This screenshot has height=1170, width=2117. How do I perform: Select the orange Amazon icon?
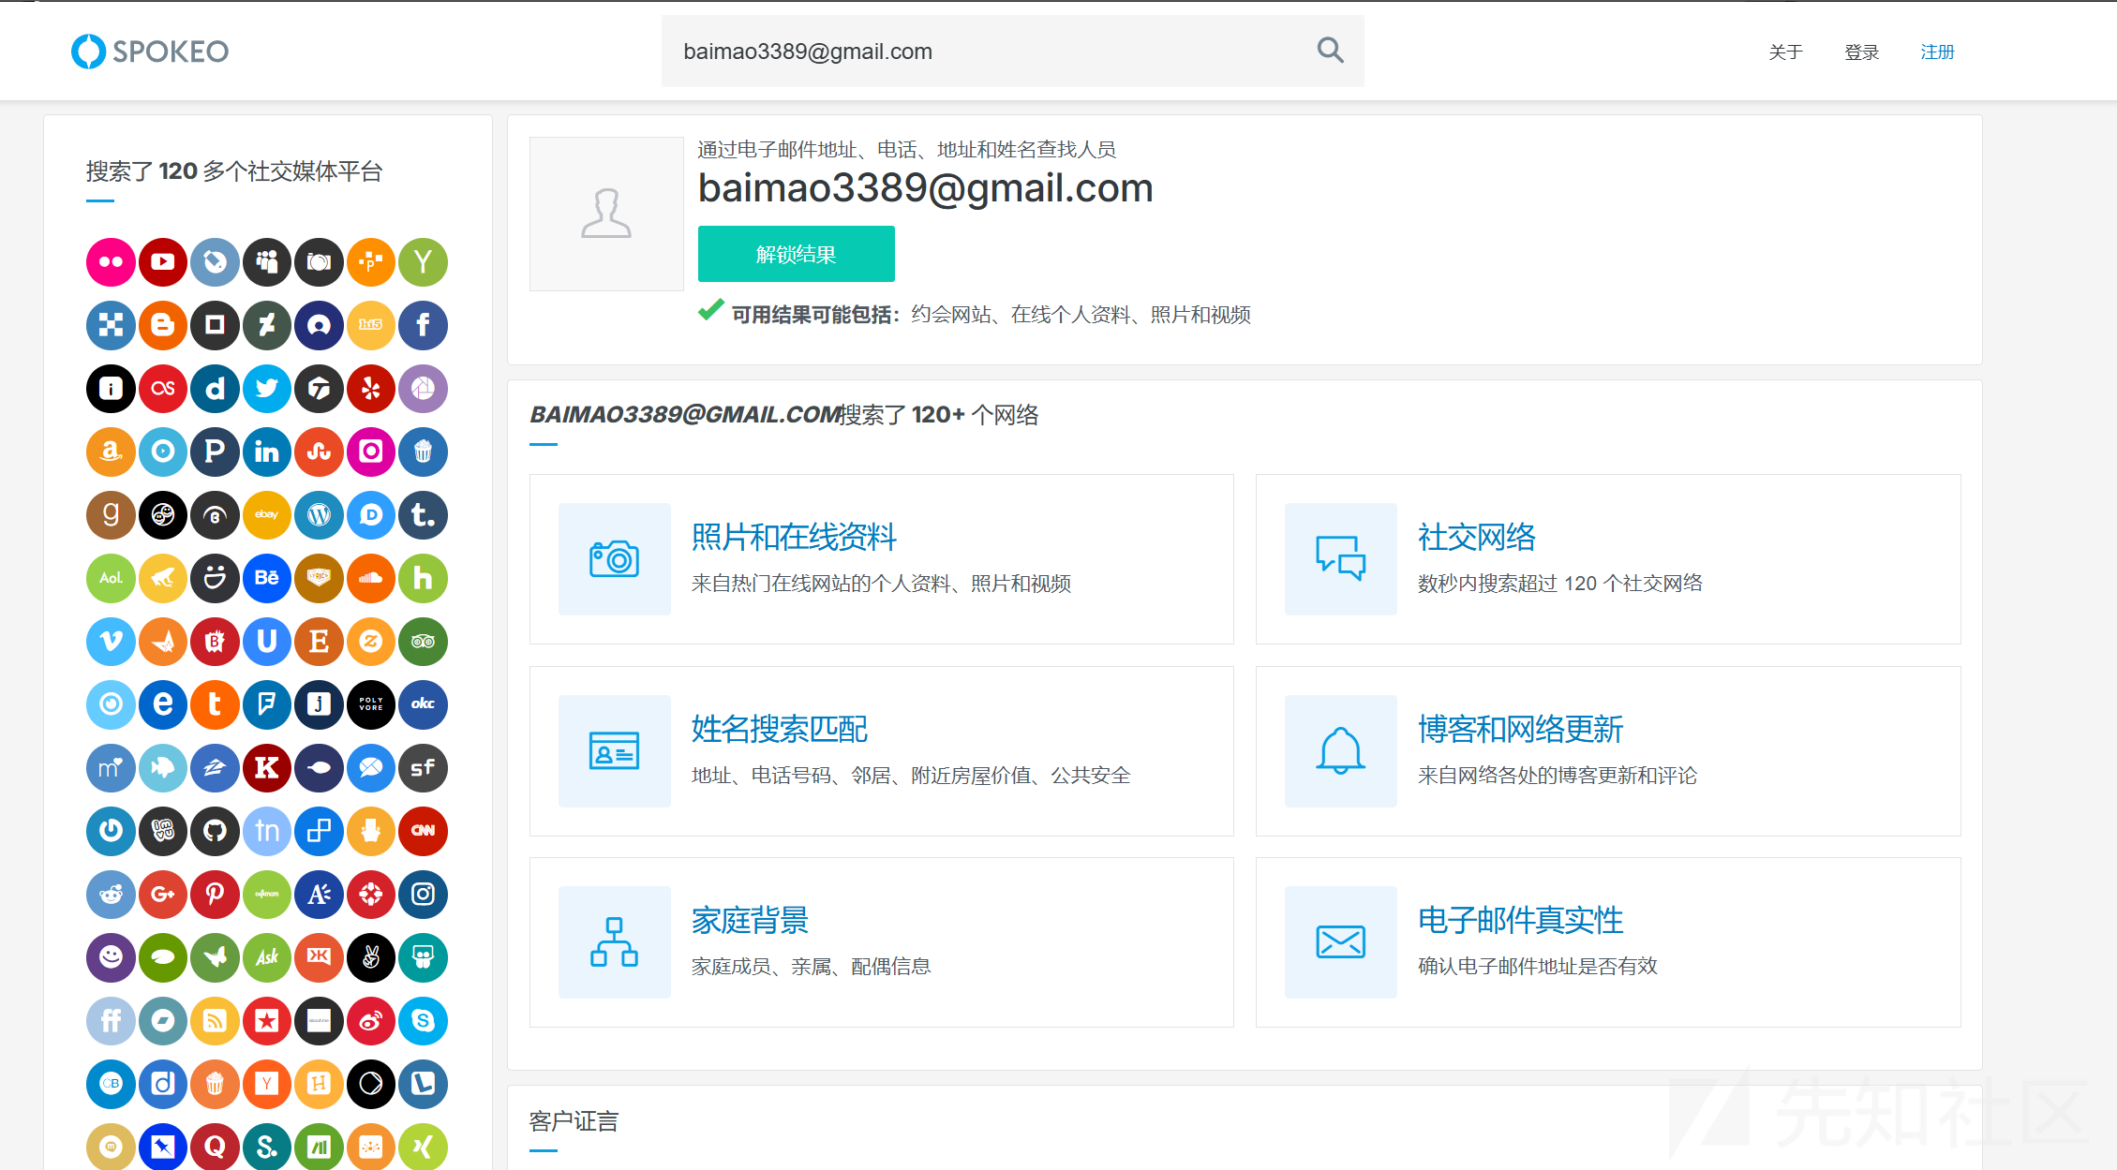tap(111, 452)
